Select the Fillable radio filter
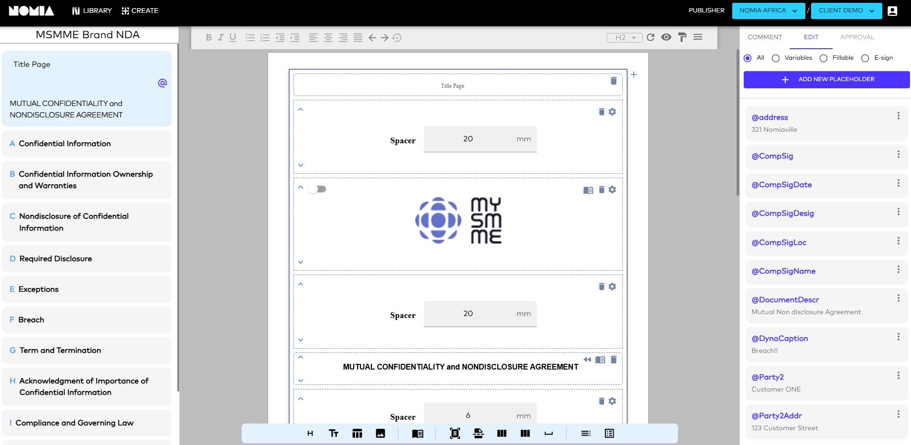The width and height of the screenshot is (911, 445). coord(824,58)
